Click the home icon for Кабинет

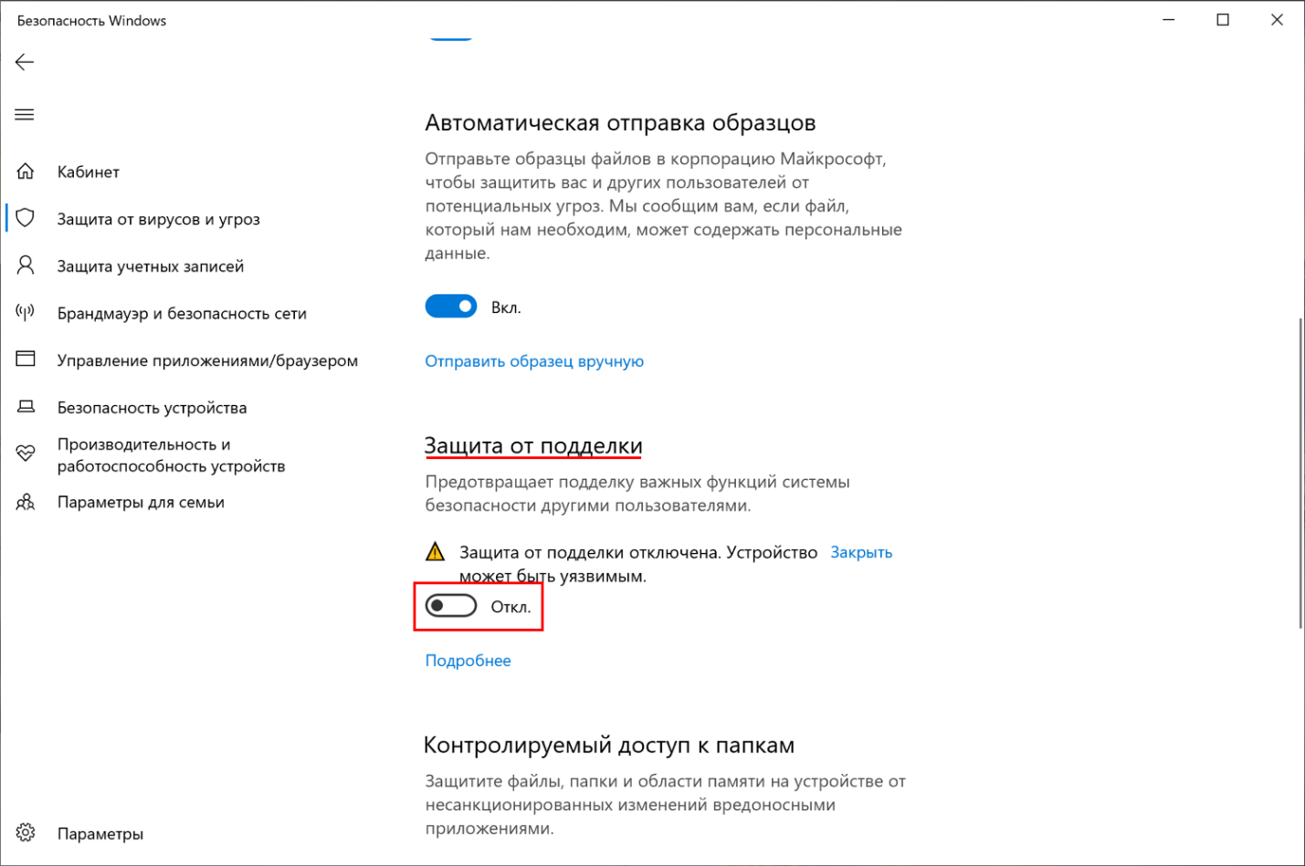[x=26, y=172]
